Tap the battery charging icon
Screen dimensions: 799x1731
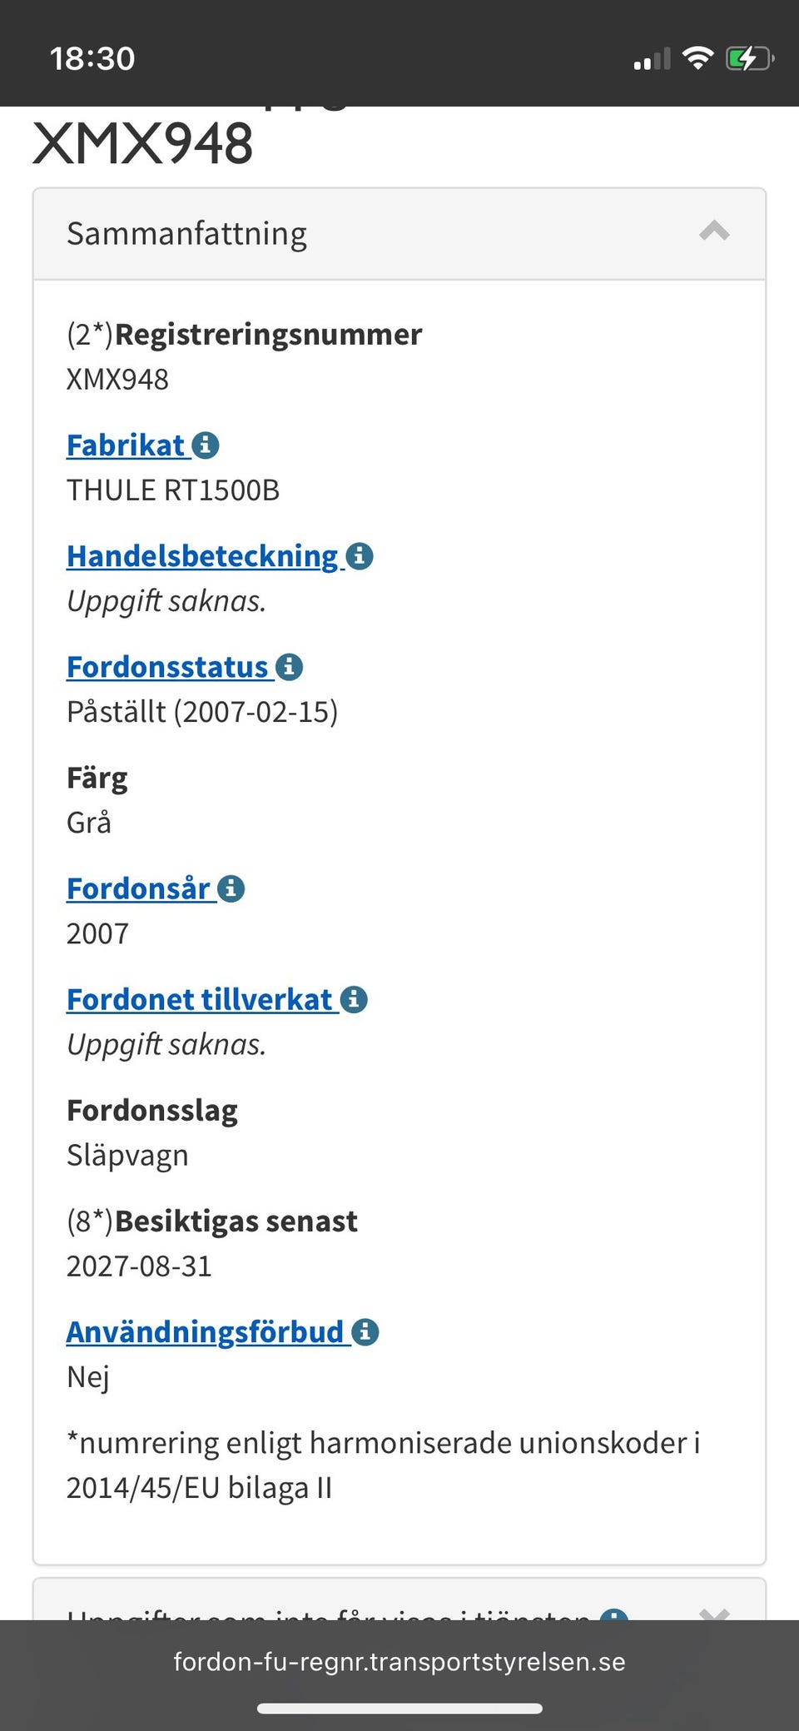tap(747, 56)
